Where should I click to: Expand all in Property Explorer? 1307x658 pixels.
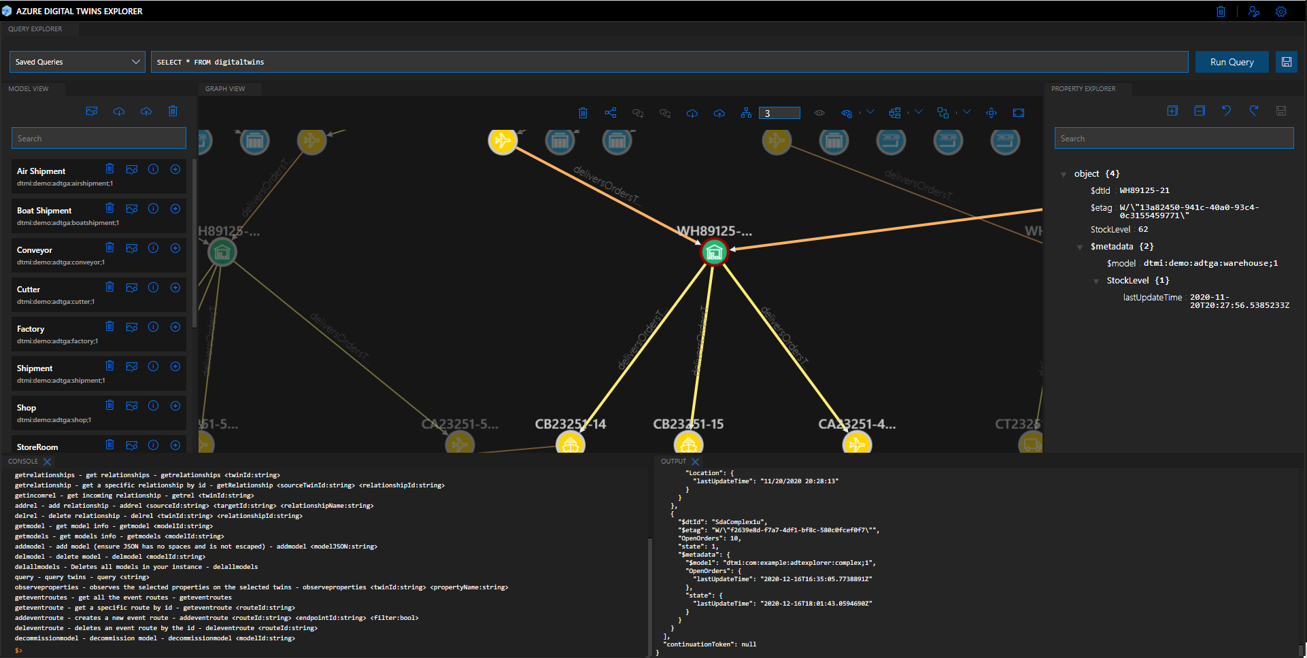tap(1172, 111)
